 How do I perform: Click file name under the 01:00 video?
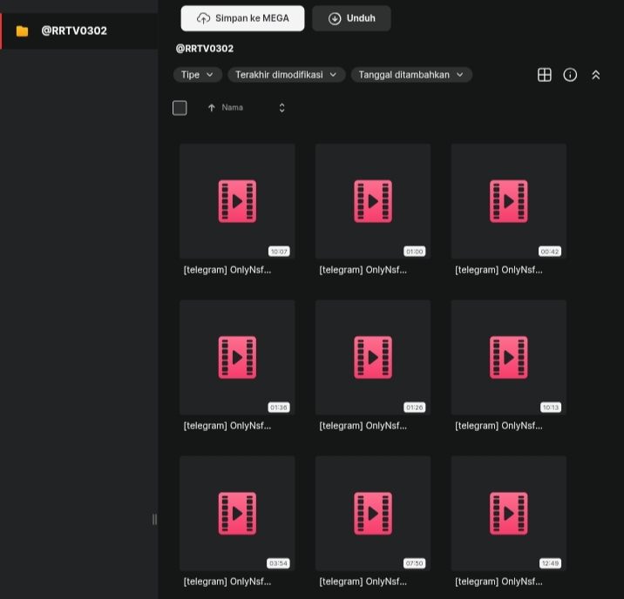(x=363, y=270)
